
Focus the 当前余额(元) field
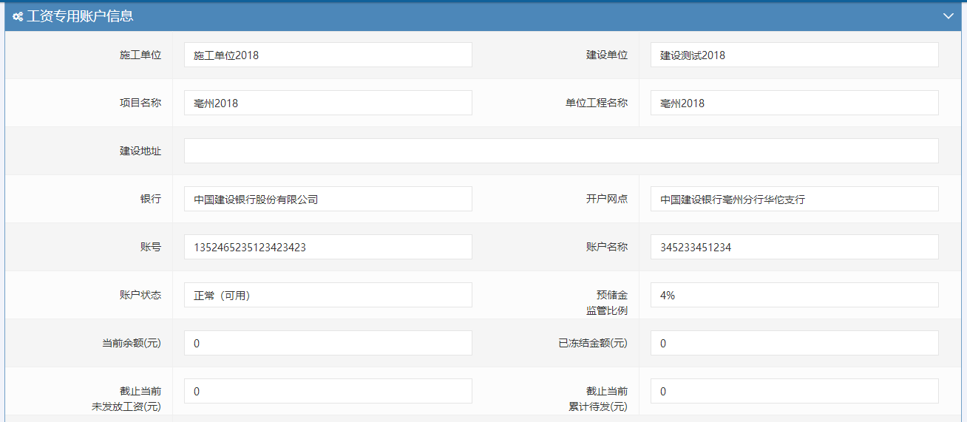coord(328,343)
